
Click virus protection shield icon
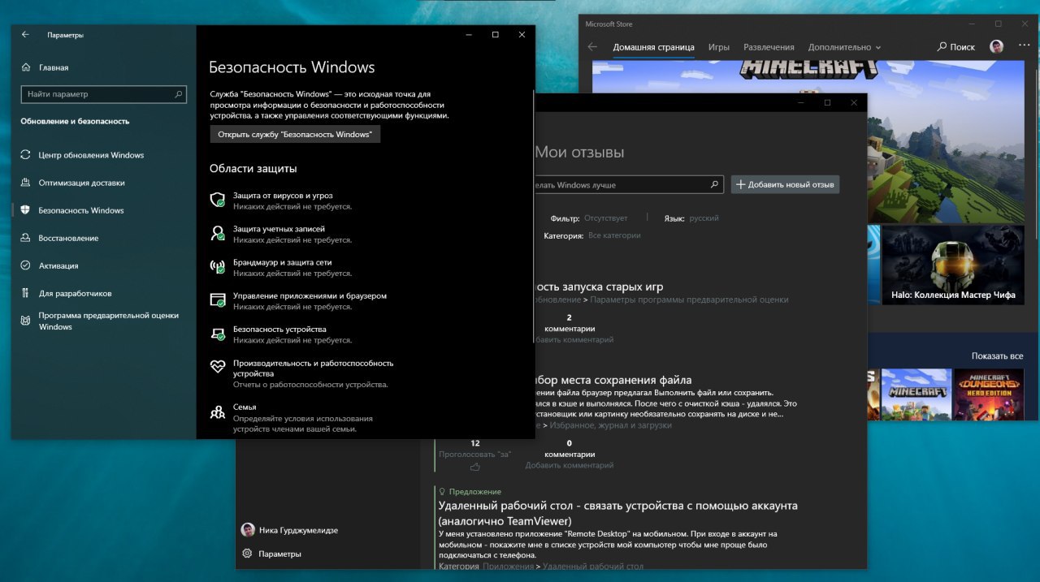[217, 200]
